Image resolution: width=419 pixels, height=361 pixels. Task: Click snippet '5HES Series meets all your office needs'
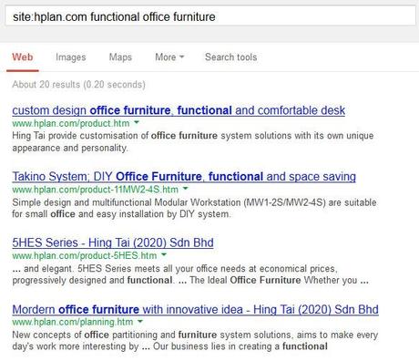point(190,274)
